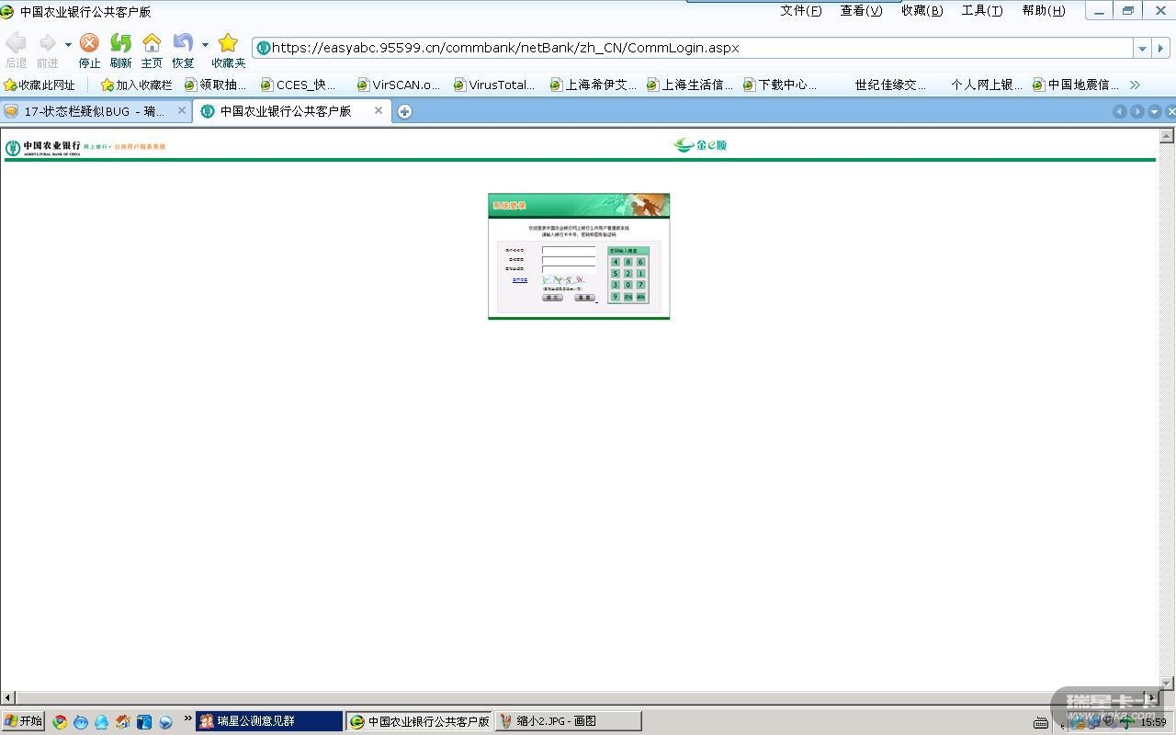
Task: Open the 中国地震信... bookmark
Action: point(1076,85)
